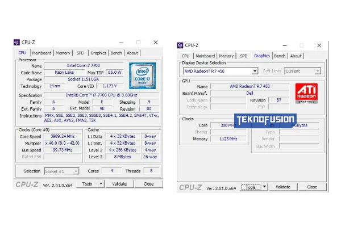Click the GPU Revision '87' value
The width and height of the screenshot is (341, 227).
coord(279,100)
